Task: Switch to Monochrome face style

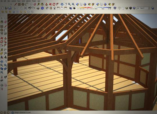Action: point(134,8)
